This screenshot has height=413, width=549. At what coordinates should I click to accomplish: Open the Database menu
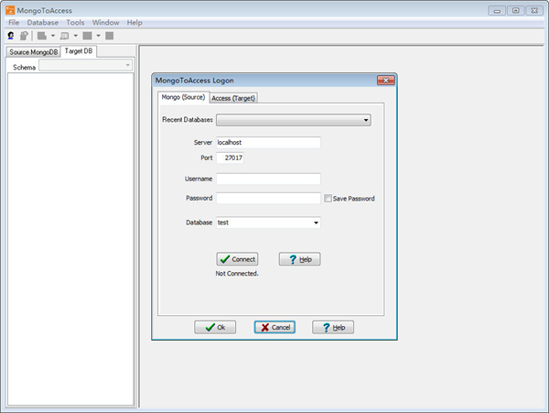43,22
